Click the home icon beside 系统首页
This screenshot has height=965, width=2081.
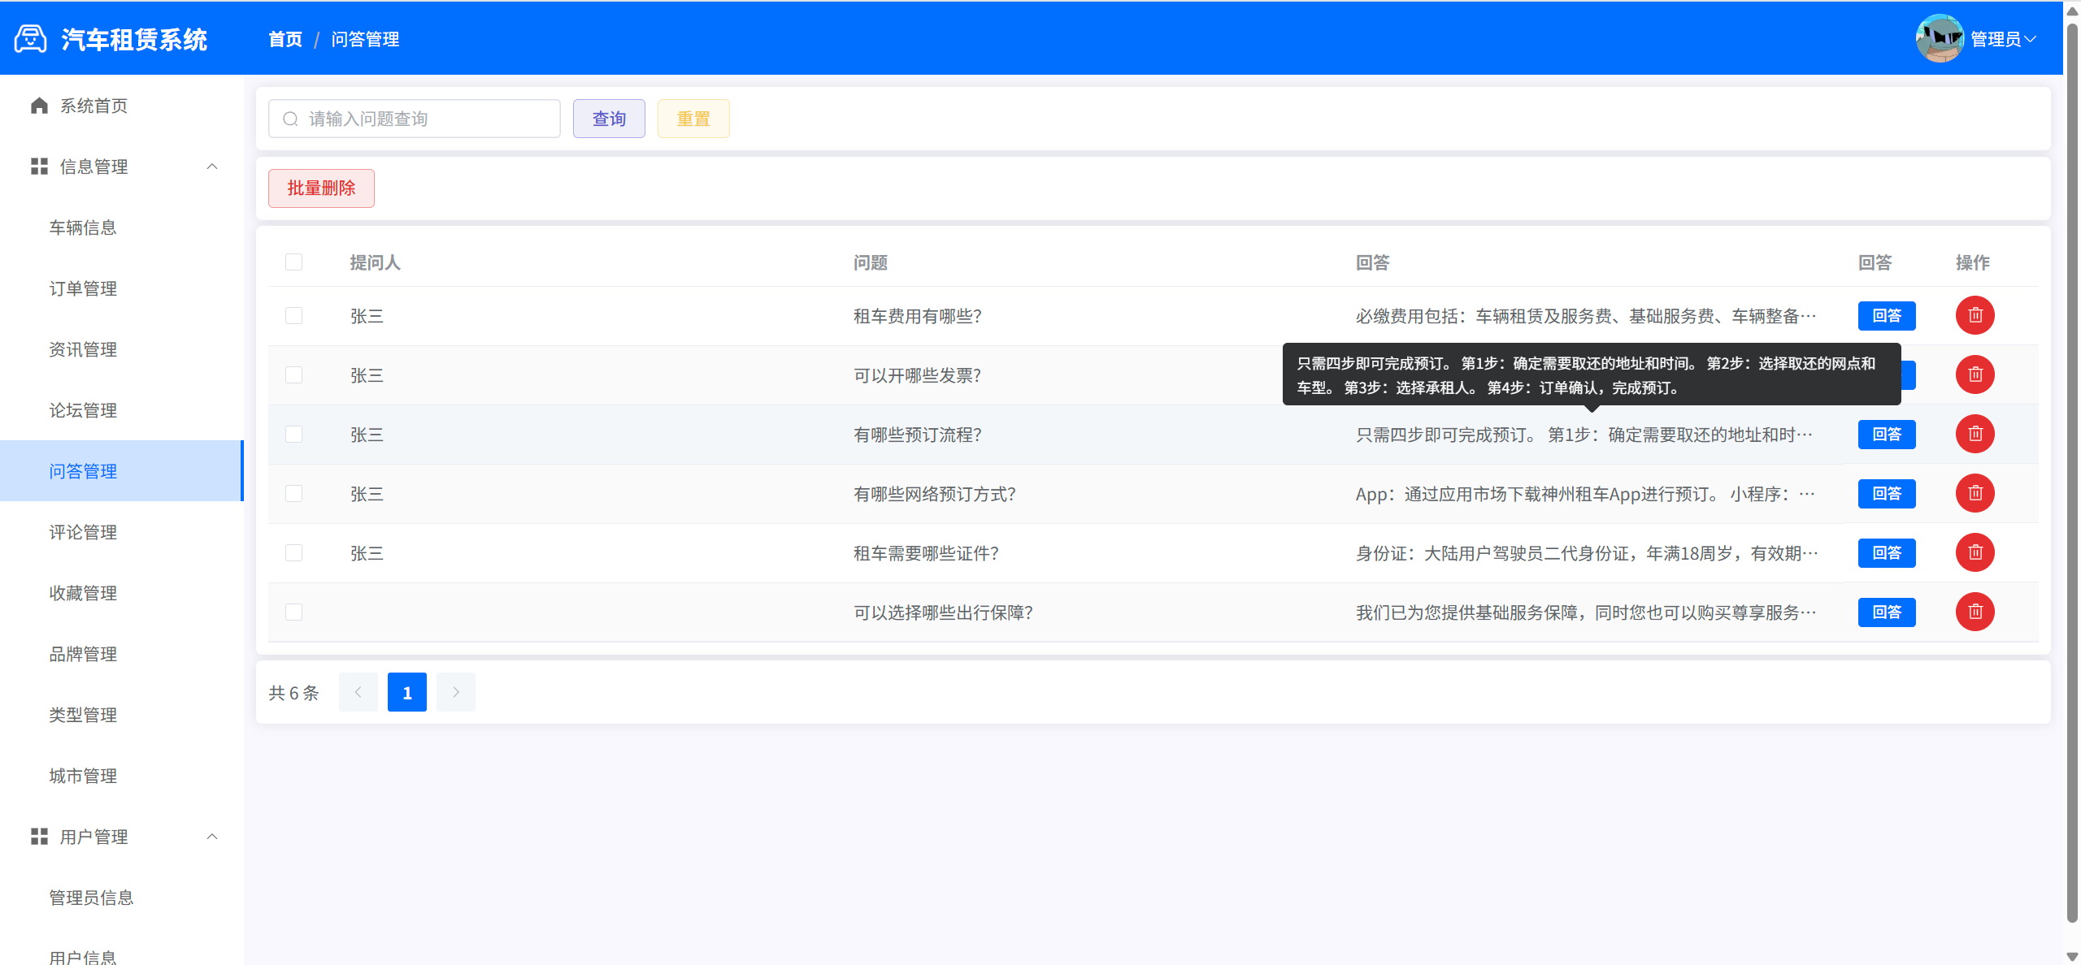pos(39,106)
